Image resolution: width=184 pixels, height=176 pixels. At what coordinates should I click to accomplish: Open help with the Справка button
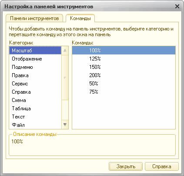tap(162, 166)
